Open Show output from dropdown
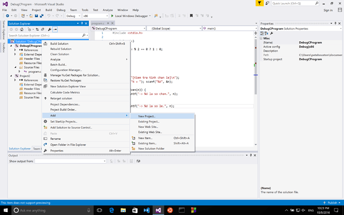Viewport: 344px width, 215px height. (70, 161)
